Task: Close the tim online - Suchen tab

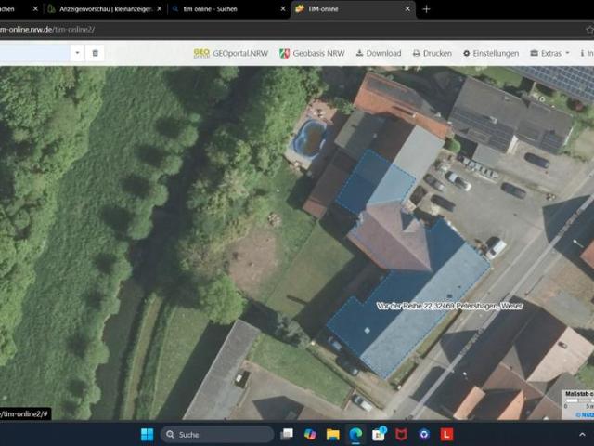Action: [x=283, y=8]
